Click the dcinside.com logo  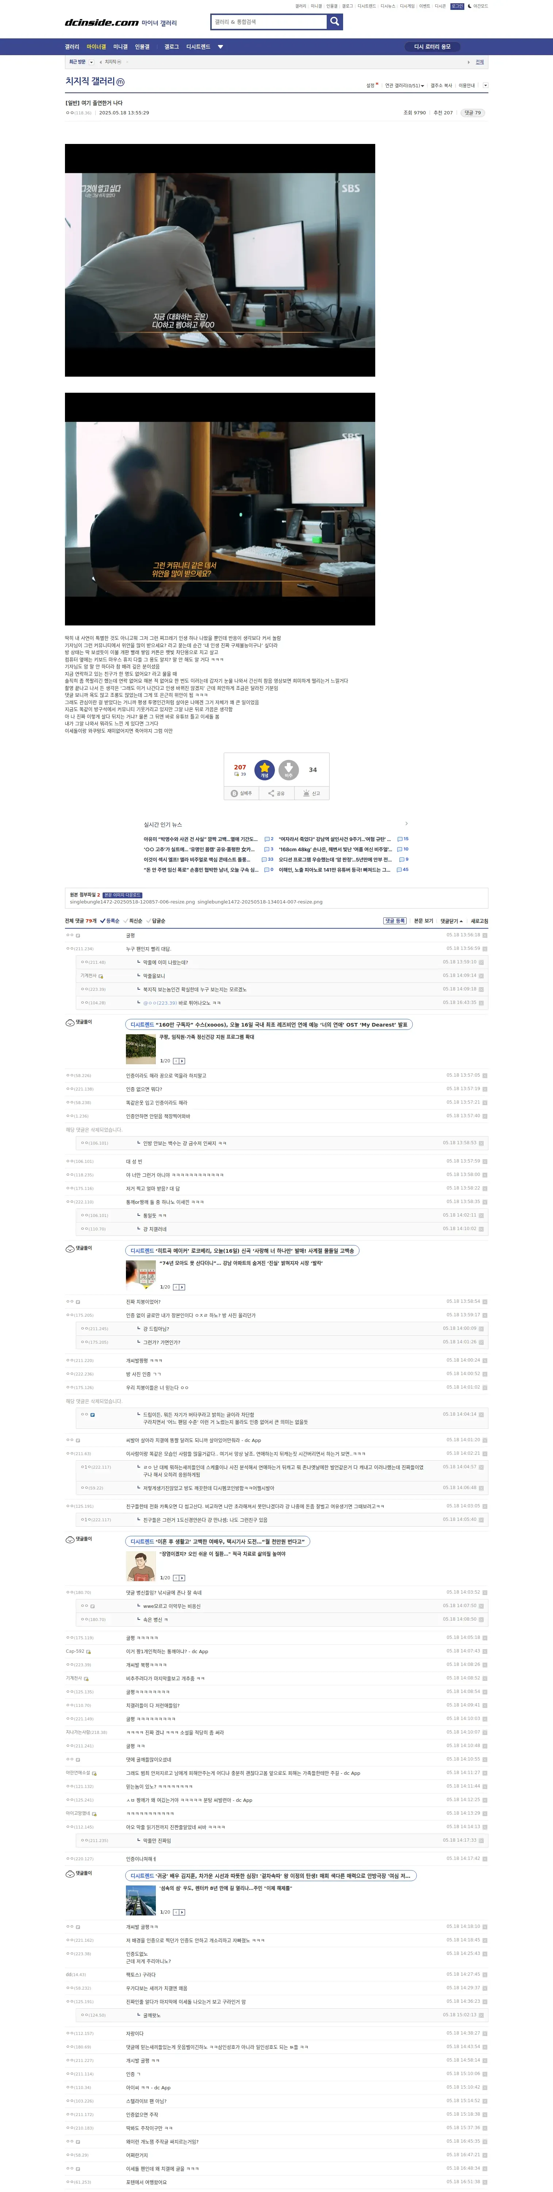102,23
